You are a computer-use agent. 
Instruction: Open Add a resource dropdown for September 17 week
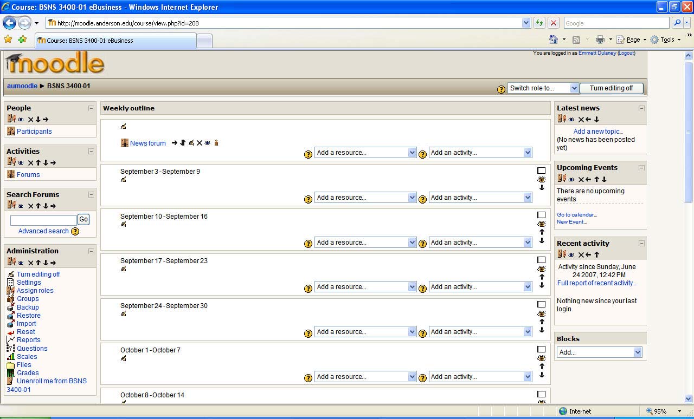click(x=365, y=287)
